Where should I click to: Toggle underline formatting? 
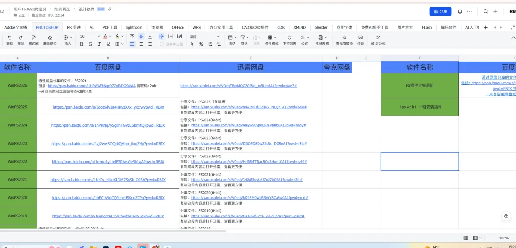(x=108, y=44)
